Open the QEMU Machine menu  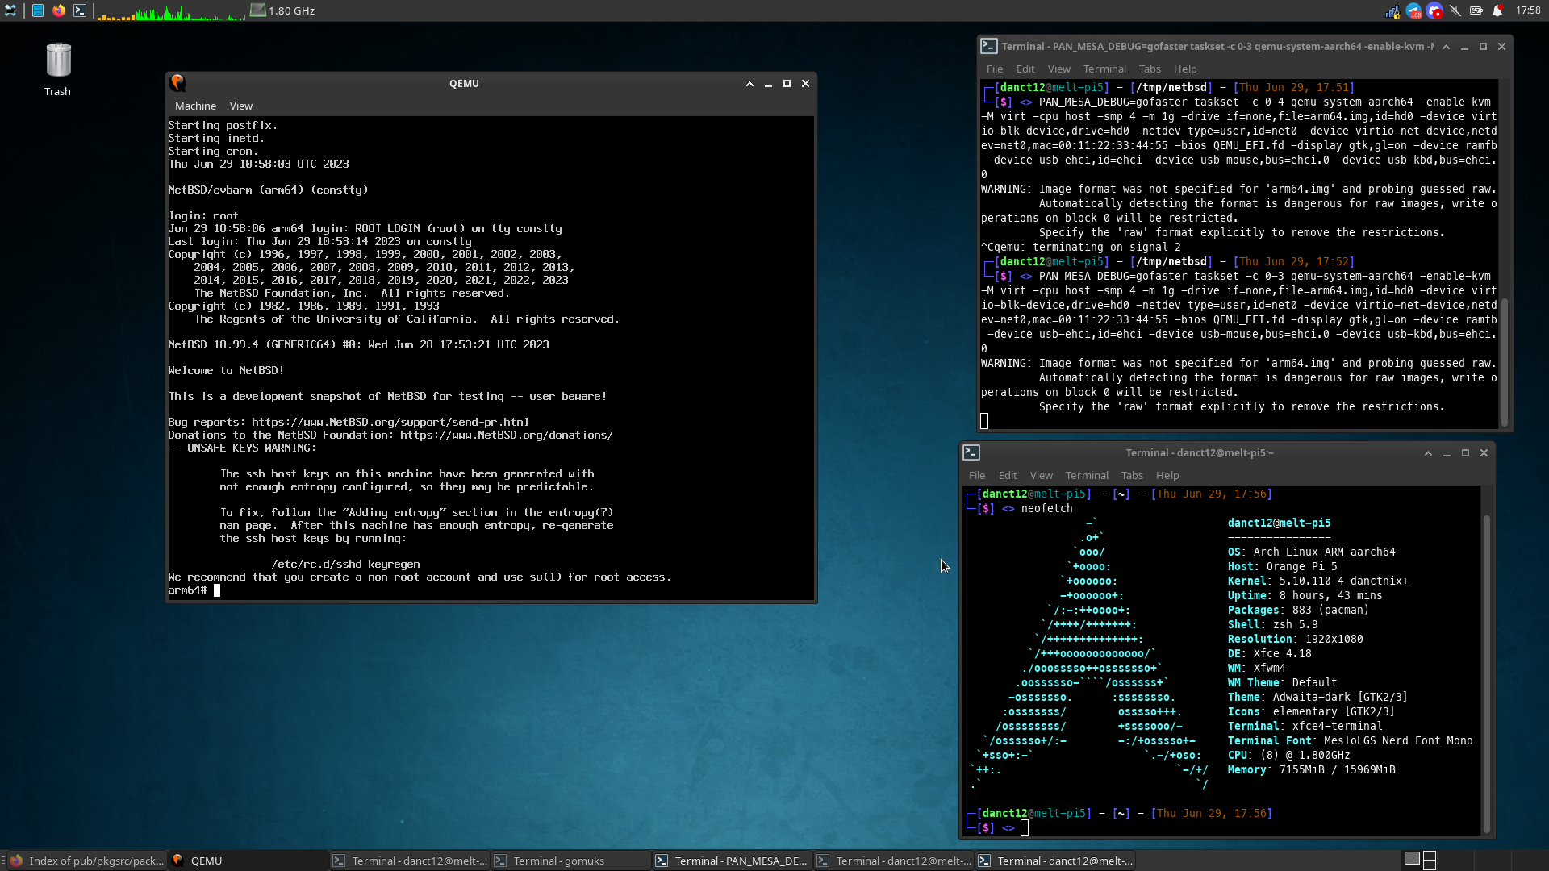pyautogui.click(x=195, y=106)
